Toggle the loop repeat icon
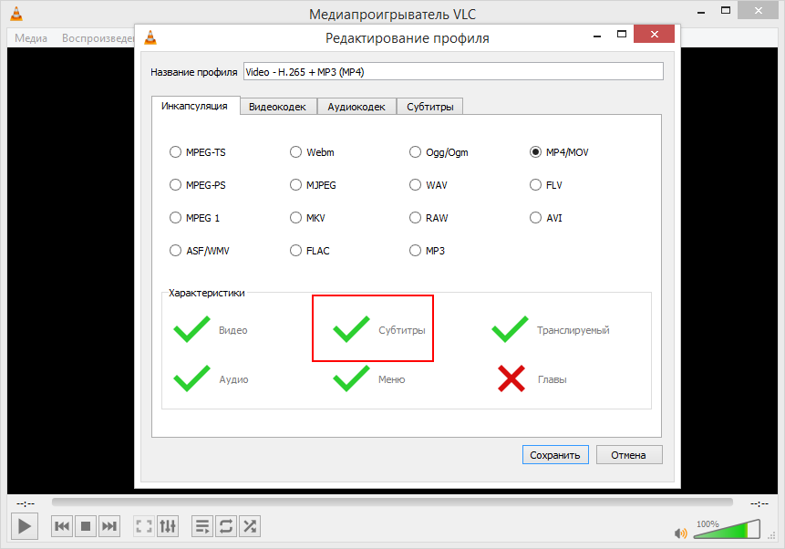Screen dimensions: 785x549 pyautogui.click(x=226, y=526)
